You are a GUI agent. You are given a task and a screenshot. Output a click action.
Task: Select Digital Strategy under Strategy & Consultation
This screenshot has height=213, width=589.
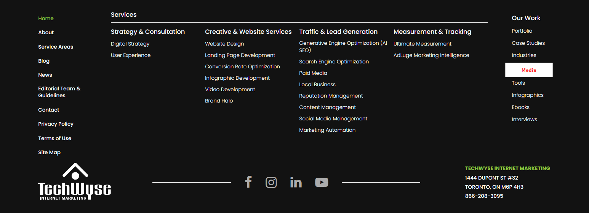click(x=130, y=44)
